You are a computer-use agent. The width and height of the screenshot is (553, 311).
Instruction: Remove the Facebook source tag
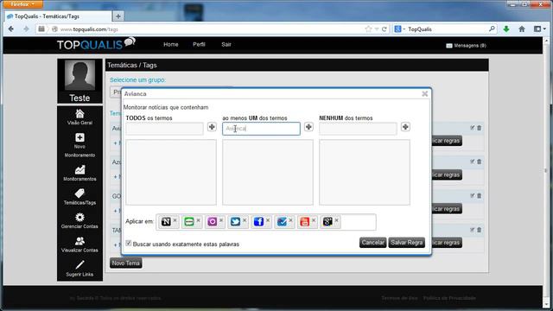(x=268, y=220)
